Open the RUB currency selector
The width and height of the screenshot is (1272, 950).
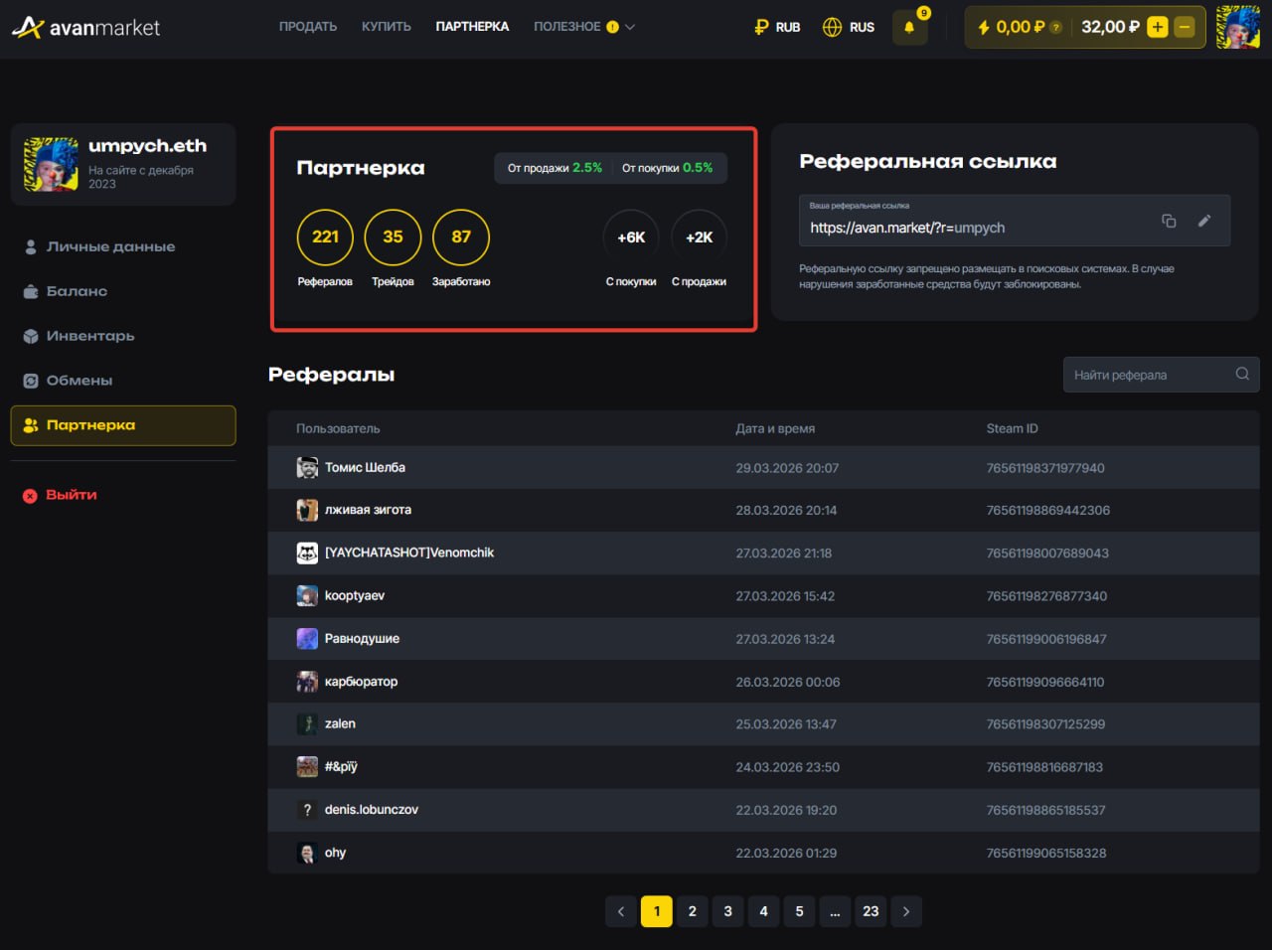[777, 28]
